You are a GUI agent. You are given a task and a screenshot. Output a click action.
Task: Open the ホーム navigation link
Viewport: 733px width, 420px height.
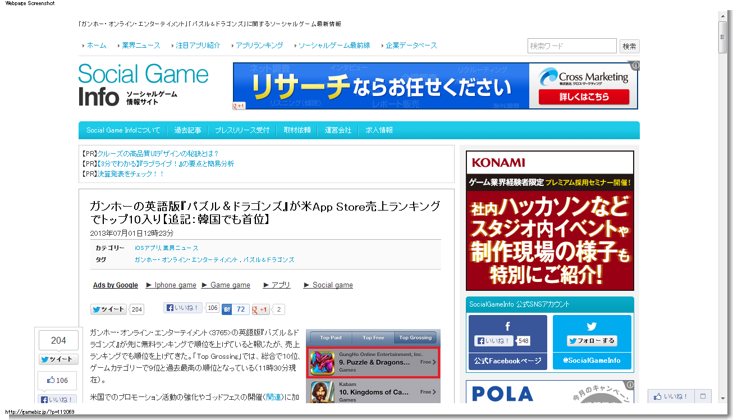pos(96,45)
